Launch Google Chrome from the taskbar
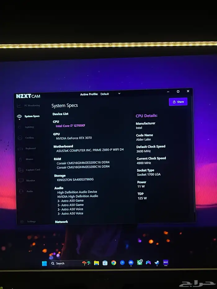The width and height of the screenshot is (217, 289). click(x=114, y=263)
